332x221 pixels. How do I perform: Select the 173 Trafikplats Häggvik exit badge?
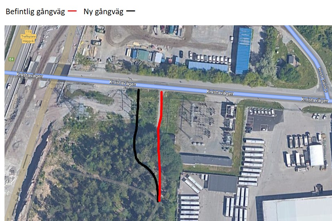coord(28,36)
